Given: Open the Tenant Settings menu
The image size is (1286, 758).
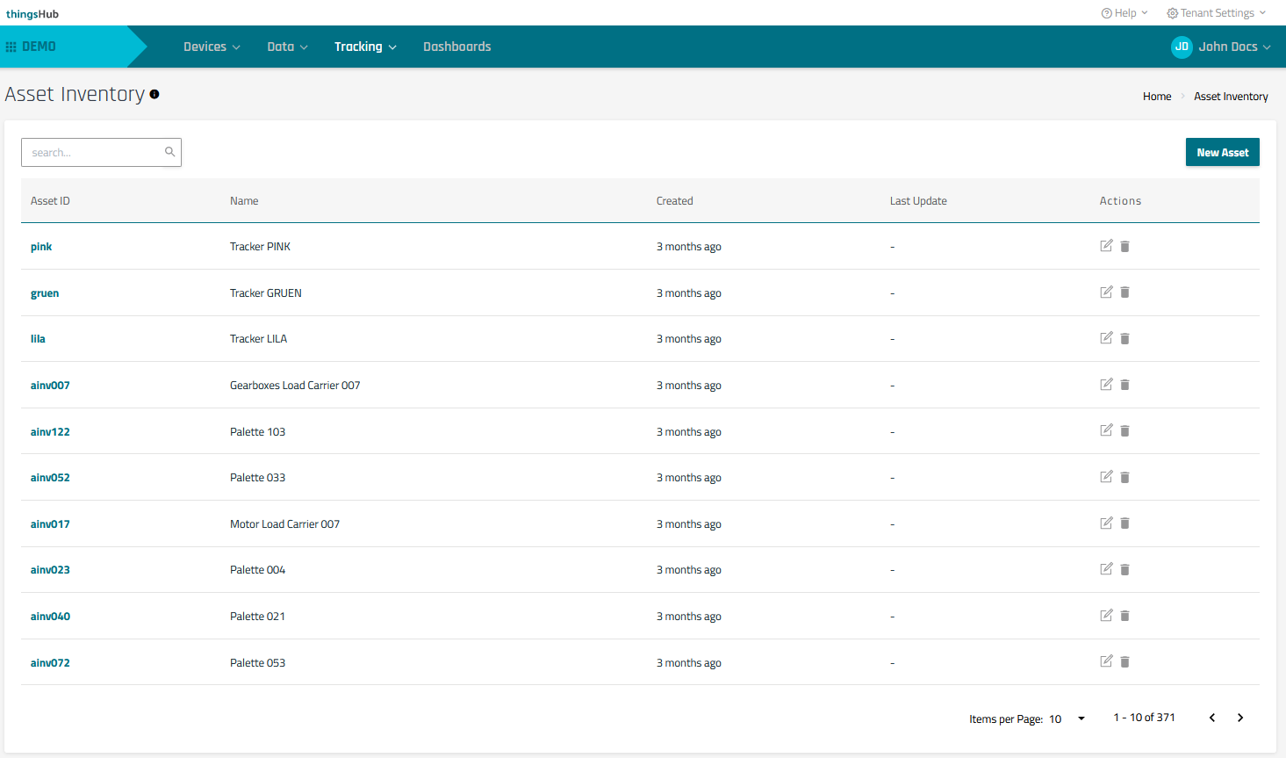Looking at the screenshot, I should 1216,13.
